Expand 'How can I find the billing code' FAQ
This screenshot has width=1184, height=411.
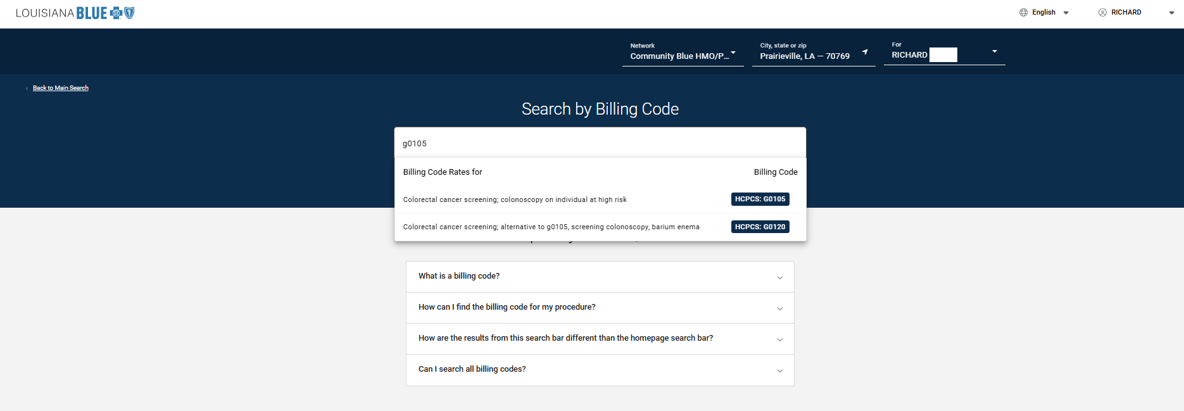click(x=600, y=308)
